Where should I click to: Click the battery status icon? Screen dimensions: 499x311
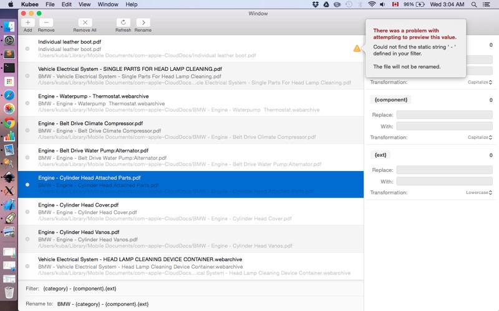coord(420,4)
